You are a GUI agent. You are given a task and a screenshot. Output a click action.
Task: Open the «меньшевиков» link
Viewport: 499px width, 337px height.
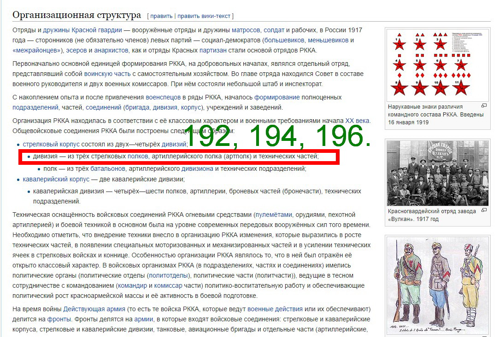point(328,40)
